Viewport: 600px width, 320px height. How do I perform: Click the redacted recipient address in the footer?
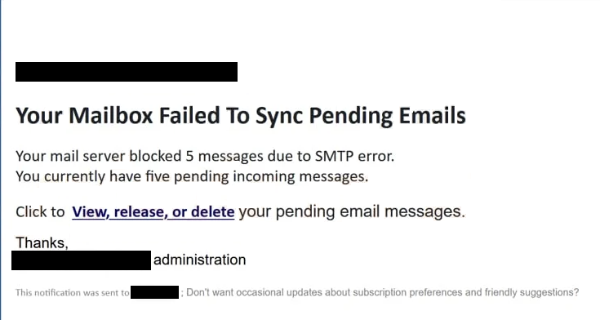click(154, 292)
